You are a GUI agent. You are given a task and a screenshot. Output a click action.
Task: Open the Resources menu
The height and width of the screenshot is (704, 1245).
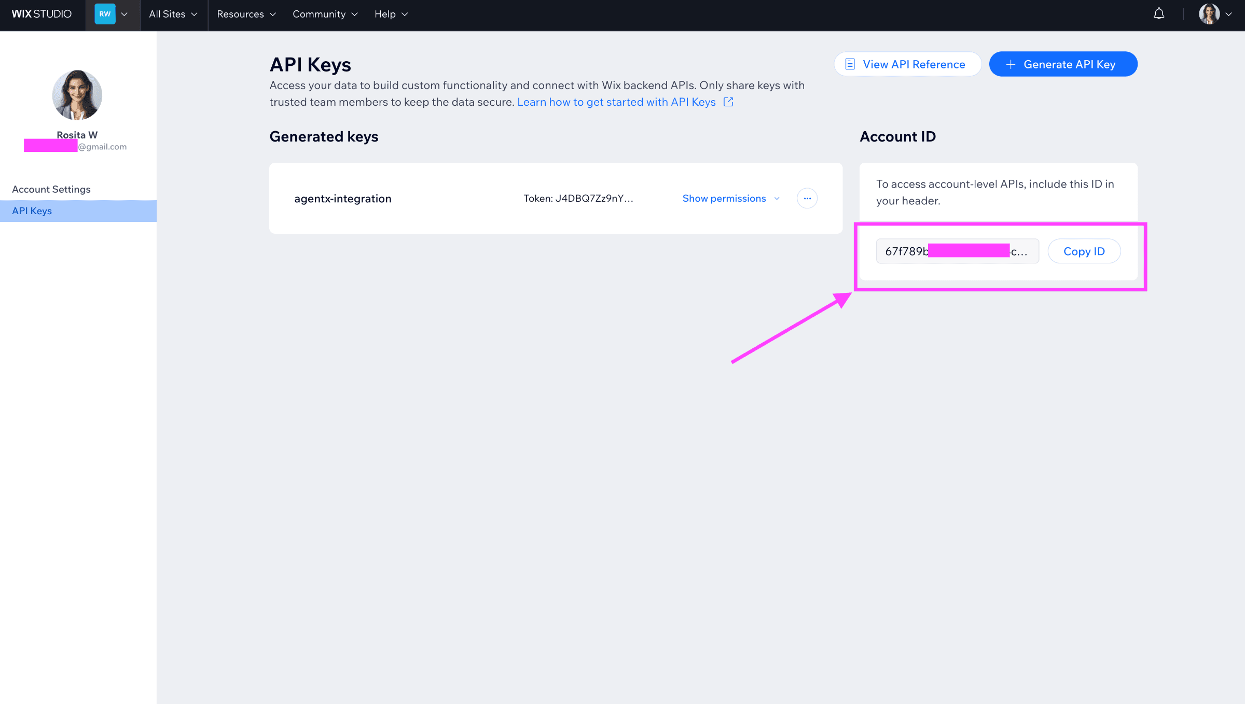click(x=246, y=15)
